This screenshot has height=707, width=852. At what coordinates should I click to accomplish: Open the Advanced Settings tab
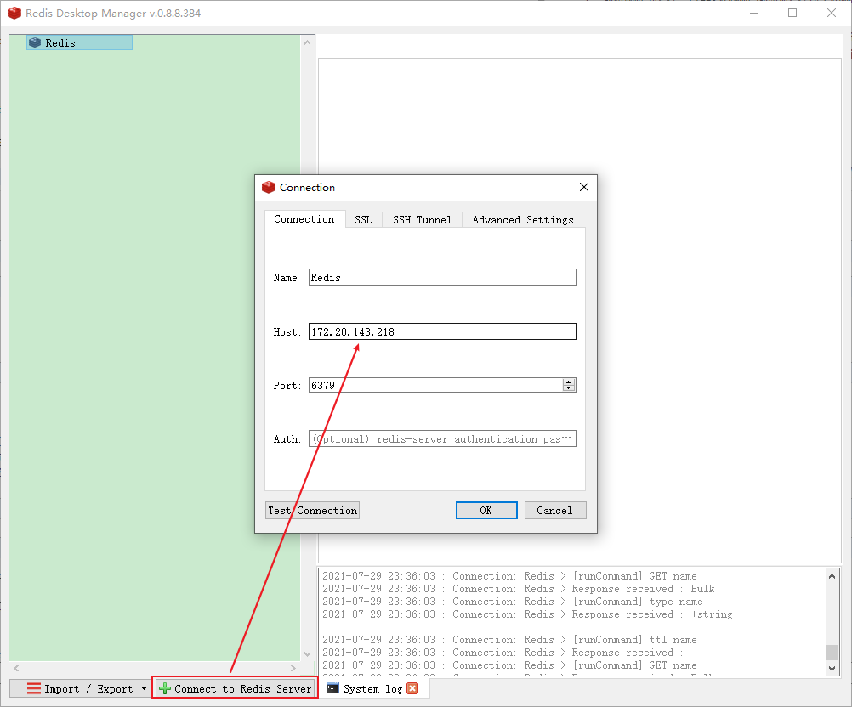tap(523, 220)
